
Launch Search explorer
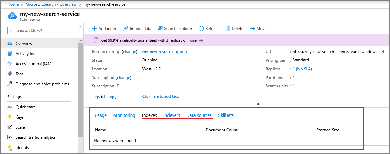pyautogui.click(x=175, y=29)
